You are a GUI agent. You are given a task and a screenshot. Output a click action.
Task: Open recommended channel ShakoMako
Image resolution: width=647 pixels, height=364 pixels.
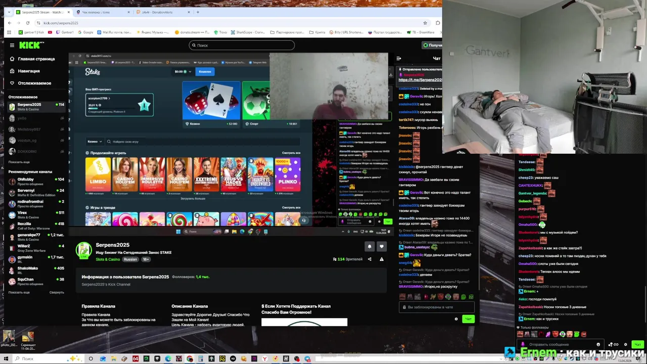coord(36,270)
